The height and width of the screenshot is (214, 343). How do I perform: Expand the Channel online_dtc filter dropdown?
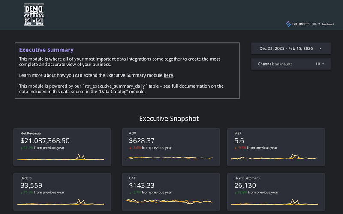point(291,64)
